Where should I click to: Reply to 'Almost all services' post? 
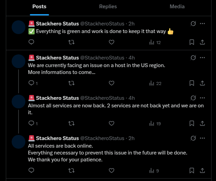(33, 123)
